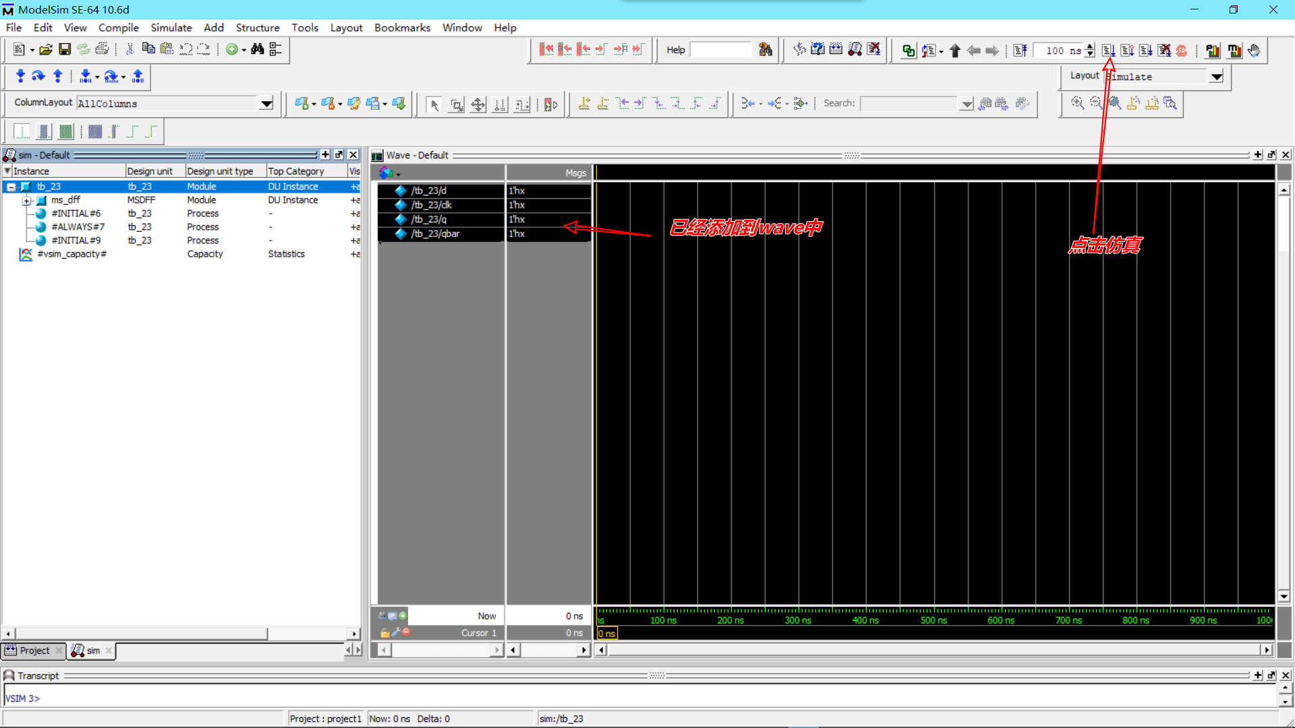The image size is (1295, 728).
Task: Collapse the tb_23 tree node
Action: [11, 187]
